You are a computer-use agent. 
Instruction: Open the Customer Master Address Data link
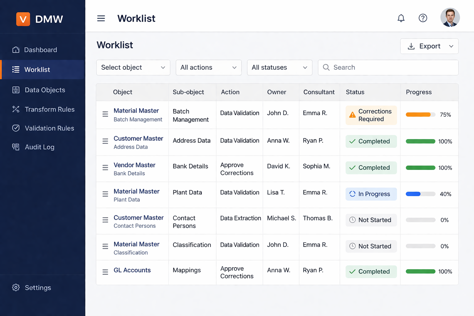tap(138, 139)
